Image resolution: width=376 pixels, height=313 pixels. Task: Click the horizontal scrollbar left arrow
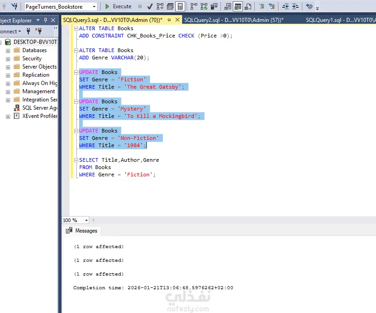click(x=93, y=220)
